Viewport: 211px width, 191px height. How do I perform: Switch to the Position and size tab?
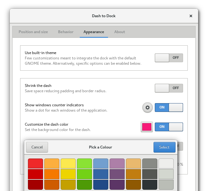[x=33, y=32]
